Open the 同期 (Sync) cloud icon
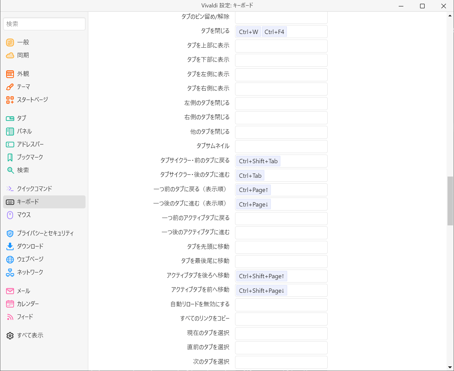 click(x=10, y=55)
